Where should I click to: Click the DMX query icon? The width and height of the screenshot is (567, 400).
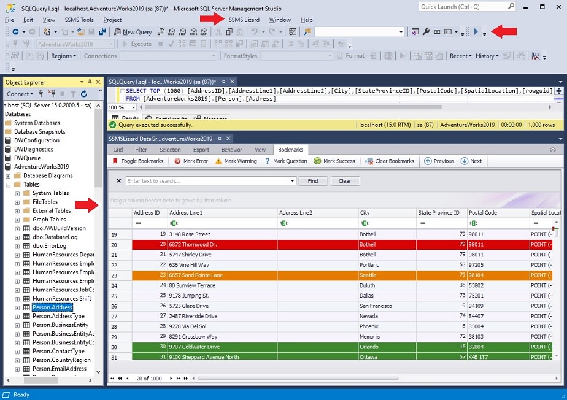[183, 32]
